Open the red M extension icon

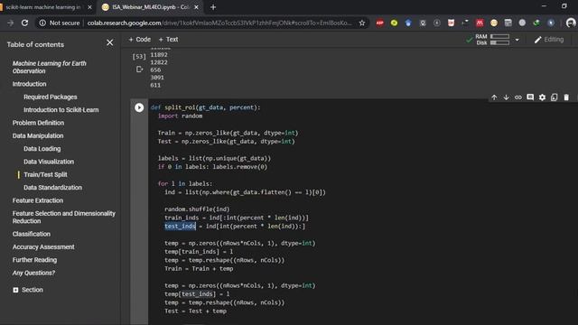tap(480, 23)
